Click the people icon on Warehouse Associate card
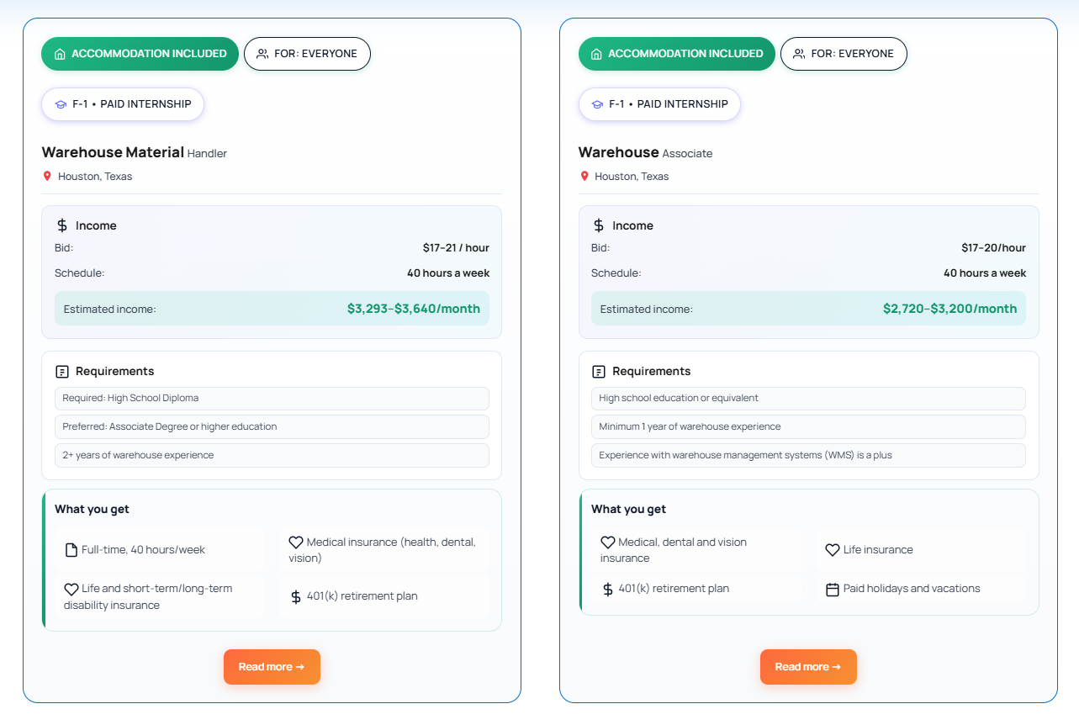 tap(799, 54)
